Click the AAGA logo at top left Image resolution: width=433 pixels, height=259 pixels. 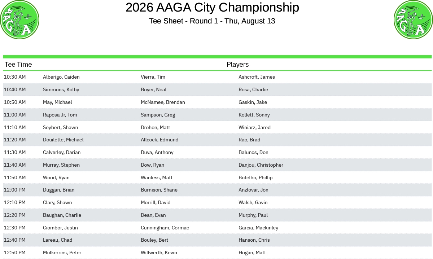point(19,19)
